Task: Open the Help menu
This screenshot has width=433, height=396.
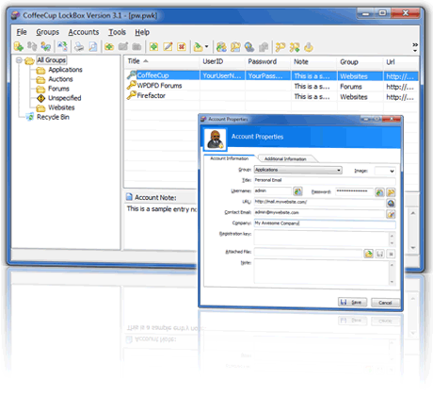Action: click(142, 32)
